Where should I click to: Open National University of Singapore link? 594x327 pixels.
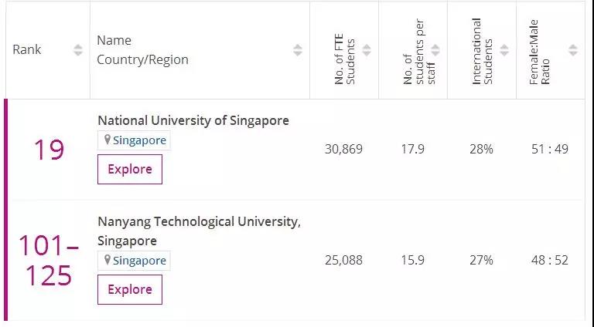193,120
